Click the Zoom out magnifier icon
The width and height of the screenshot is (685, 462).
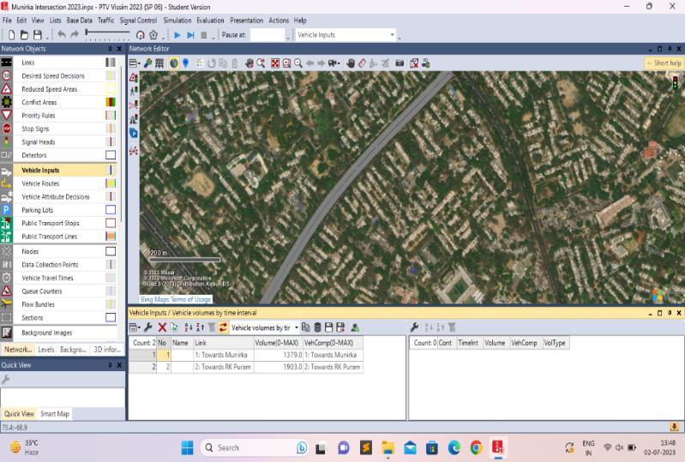(298, 63)
